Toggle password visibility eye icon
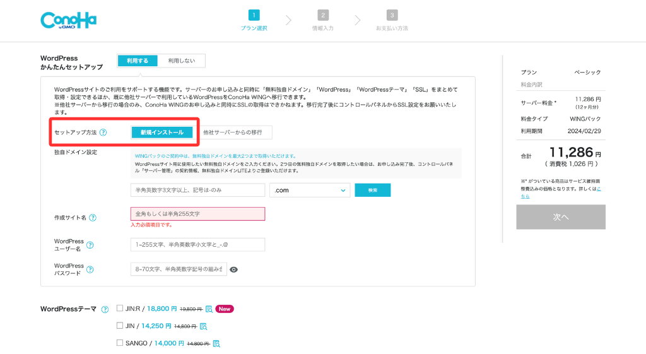Image resolution: width=646 pixels, height=354 pixels. [x=233, y=269]
